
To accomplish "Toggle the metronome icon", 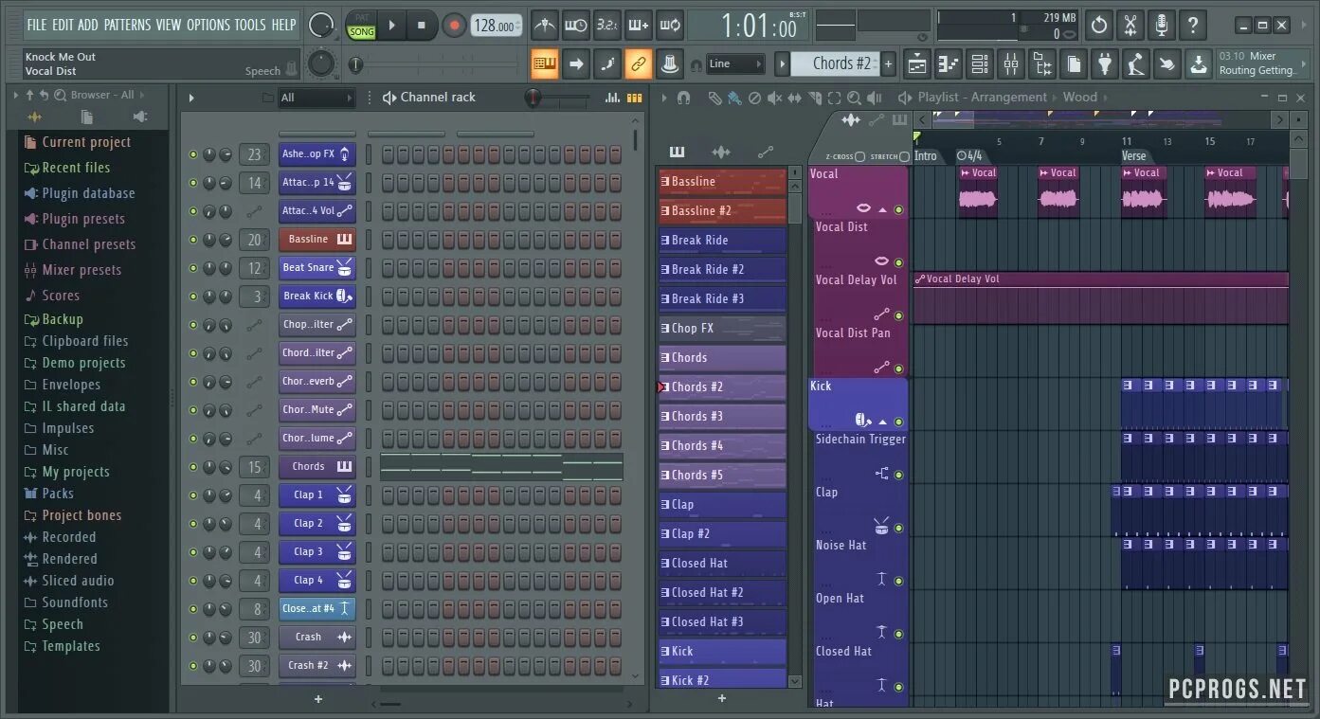I will pyautogui.click(x=544, y=26).
